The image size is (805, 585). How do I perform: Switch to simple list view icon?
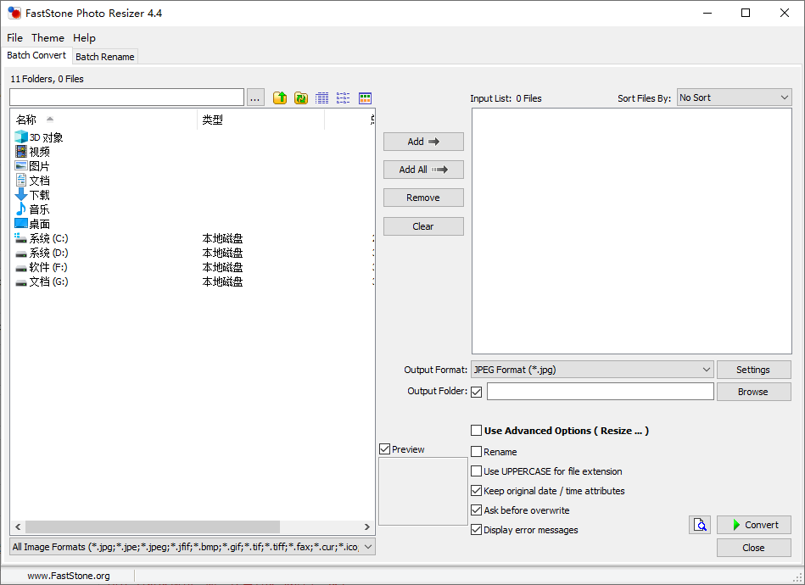[x=344, y=98]
